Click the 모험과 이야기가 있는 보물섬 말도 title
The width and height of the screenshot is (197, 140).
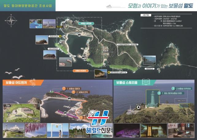[160, 6]
